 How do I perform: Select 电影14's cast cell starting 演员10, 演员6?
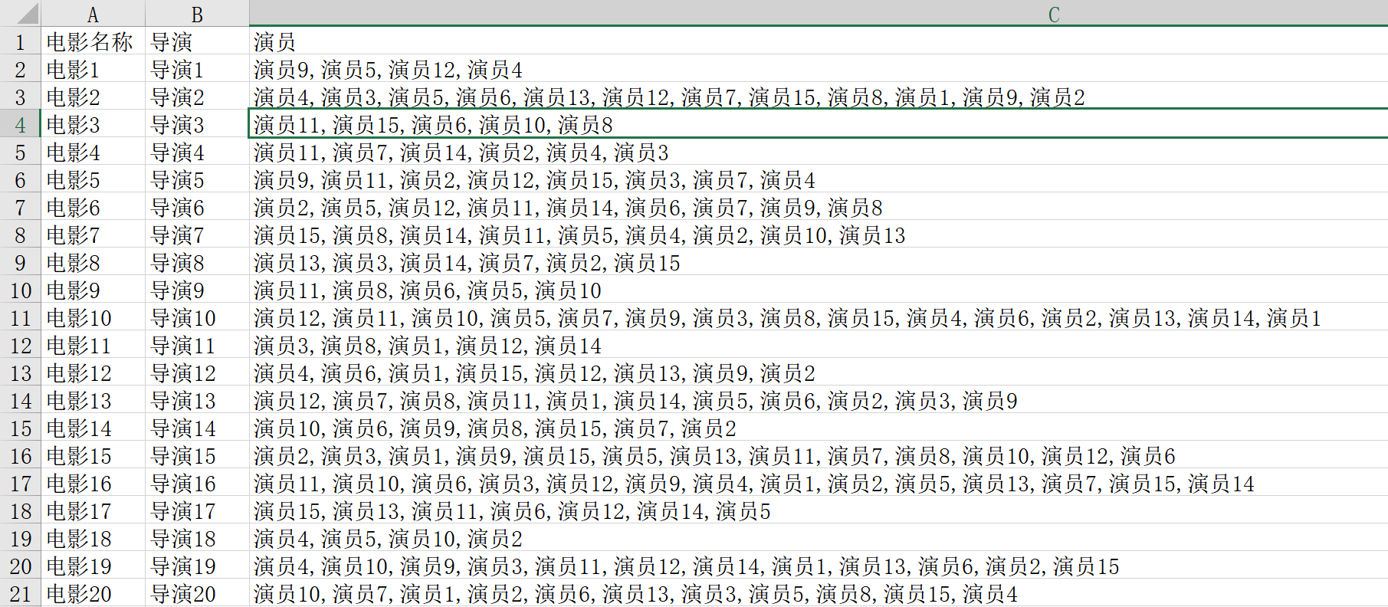819,428
